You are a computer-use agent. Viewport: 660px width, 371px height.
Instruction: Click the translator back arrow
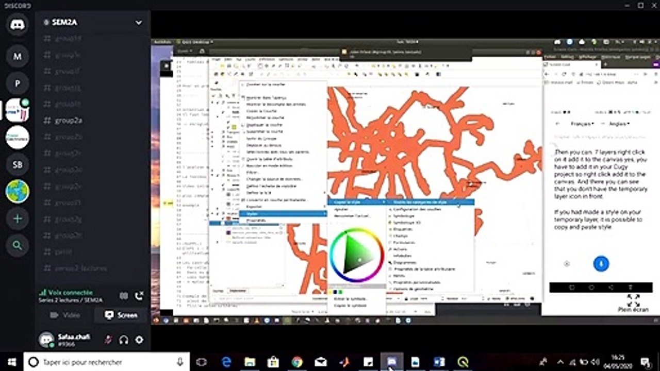tap(557, 124)
